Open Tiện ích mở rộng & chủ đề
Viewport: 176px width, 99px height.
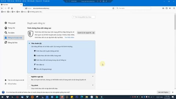click(x=14, y=80)
